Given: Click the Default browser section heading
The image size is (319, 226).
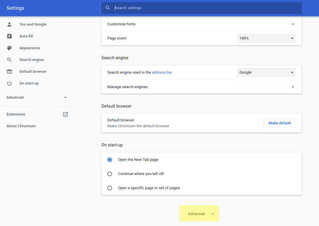Looking at the screenshot, I should (116, 106).
